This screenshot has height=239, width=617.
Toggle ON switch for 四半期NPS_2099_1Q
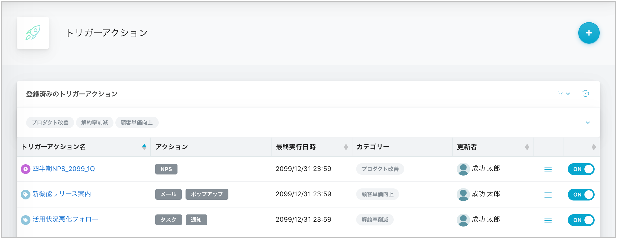(581, 169)
